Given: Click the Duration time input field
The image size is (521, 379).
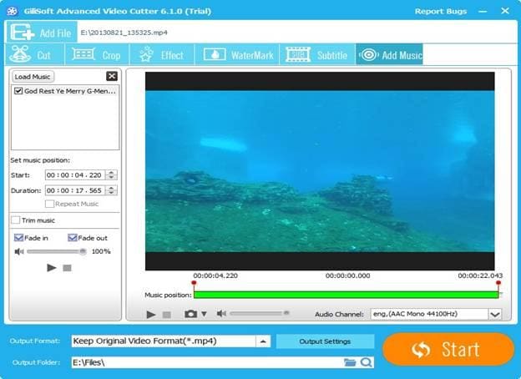Looking at the screenshot, I should (75, 190).
